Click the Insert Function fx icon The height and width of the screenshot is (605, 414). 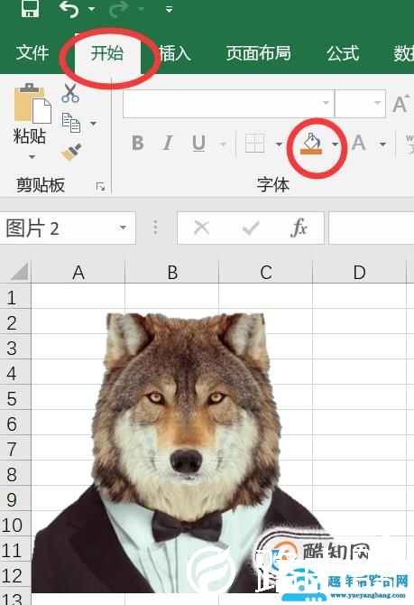[299, 228]
